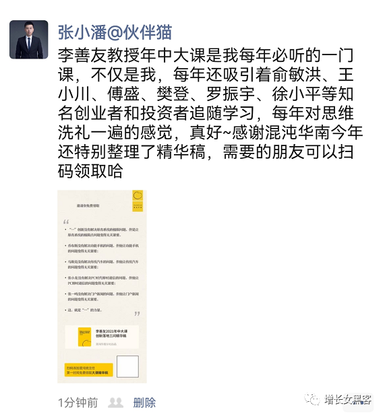Click the small yellow label square under the logo
The image size is (383, 416).
click(x=138, y=207)
